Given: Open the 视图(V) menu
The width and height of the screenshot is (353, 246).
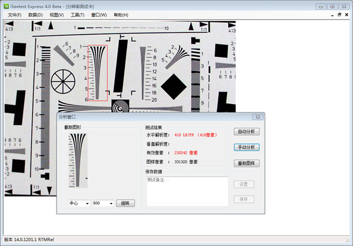Looking at the screenshot, I should pos(57,15).
